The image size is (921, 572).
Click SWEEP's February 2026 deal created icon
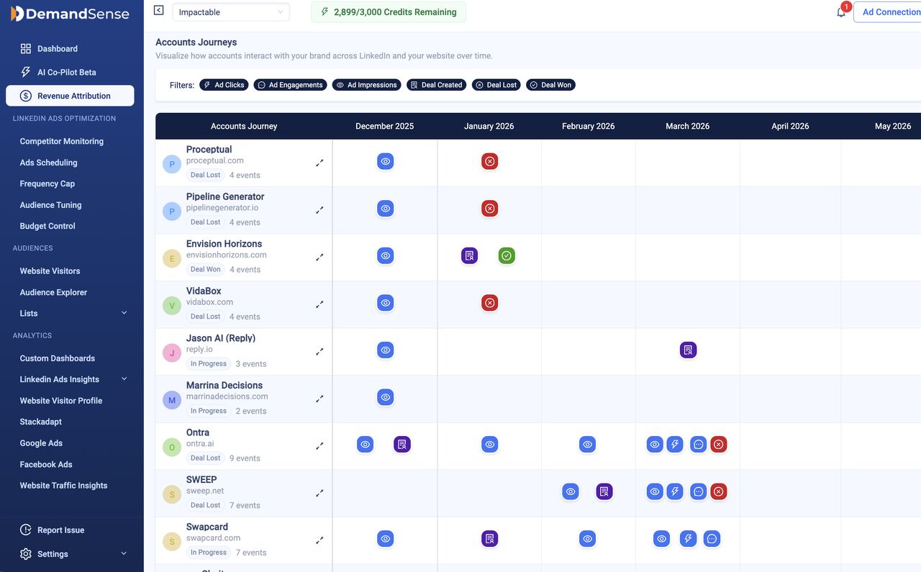click(604, 492)
